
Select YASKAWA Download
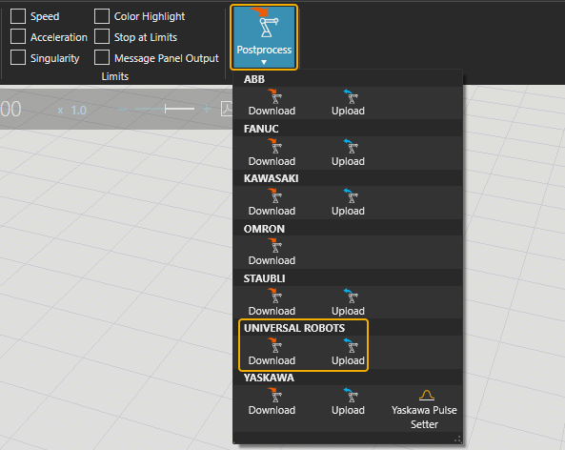pos(272,402)
